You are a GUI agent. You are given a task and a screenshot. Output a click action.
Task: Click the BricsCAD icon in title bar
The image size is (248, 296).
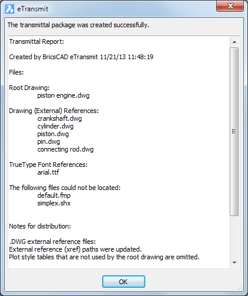pos(9,9)
